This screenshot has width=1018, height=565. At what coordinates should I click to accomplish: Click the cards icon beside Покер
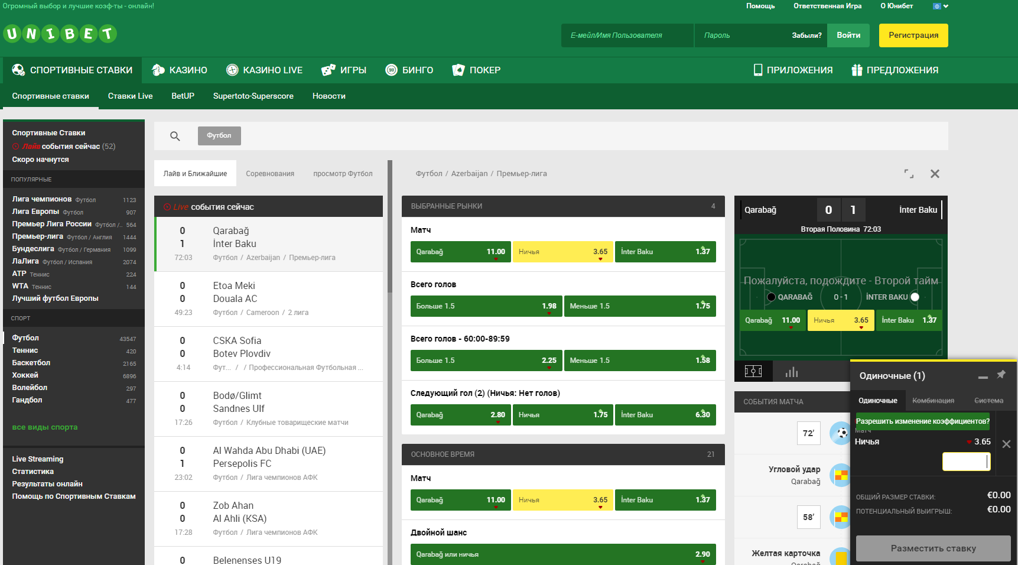458,70
